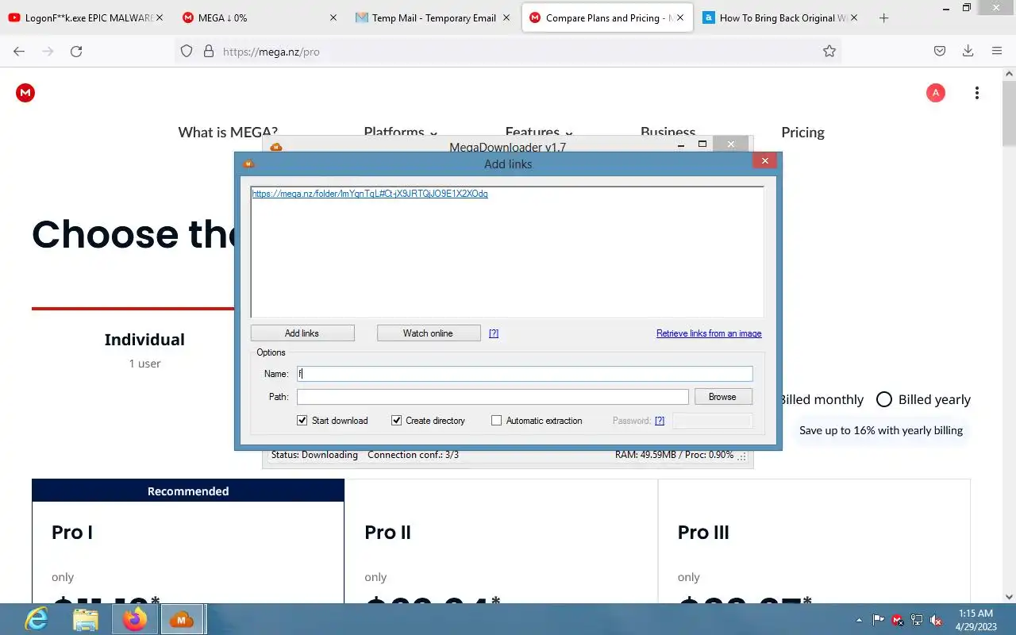Click the Watch online button

[429, 333]
